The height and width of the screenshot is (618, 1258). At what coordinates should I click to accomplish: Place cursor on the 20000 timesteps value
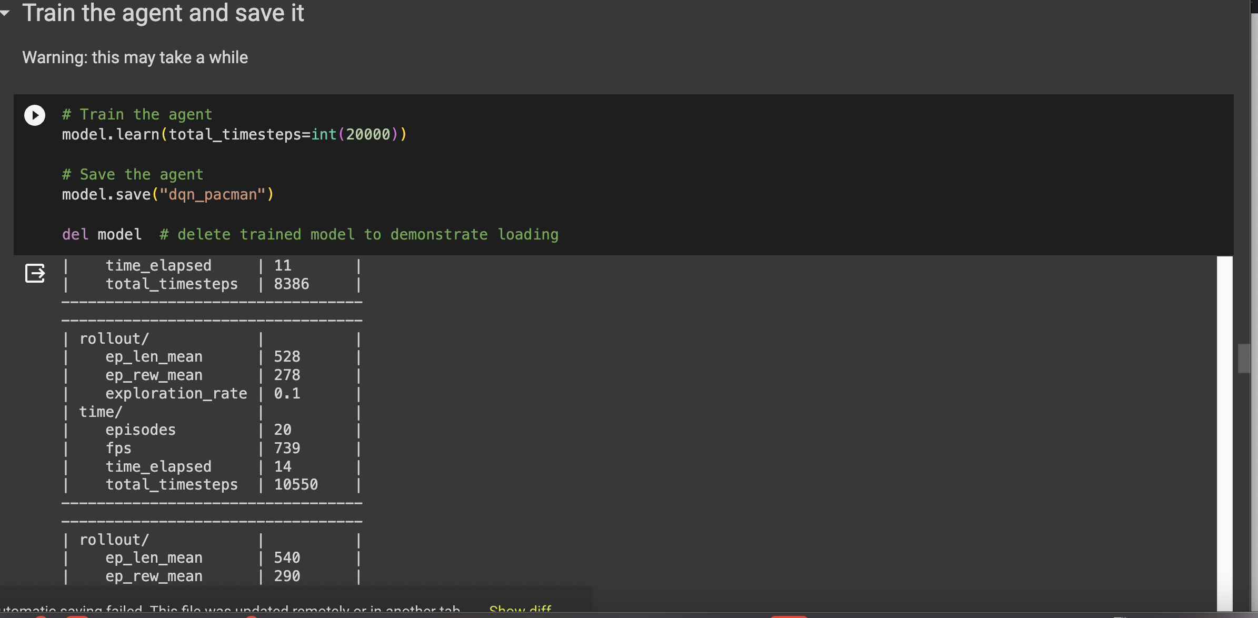tap(367, 135)
